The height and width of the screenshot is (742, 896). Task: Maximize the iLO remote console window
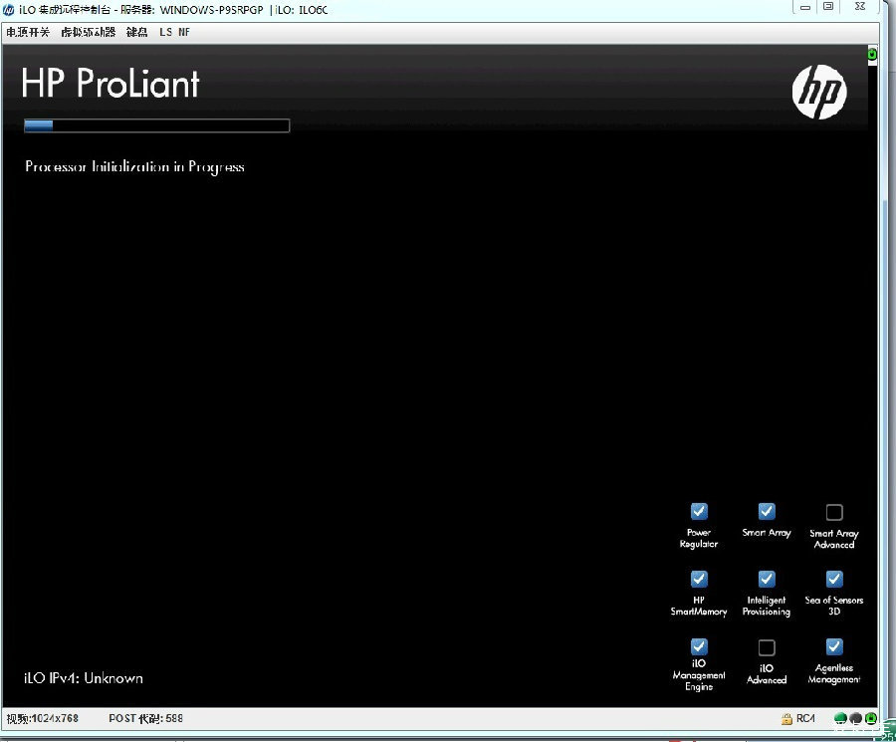[x=828, y=7]
